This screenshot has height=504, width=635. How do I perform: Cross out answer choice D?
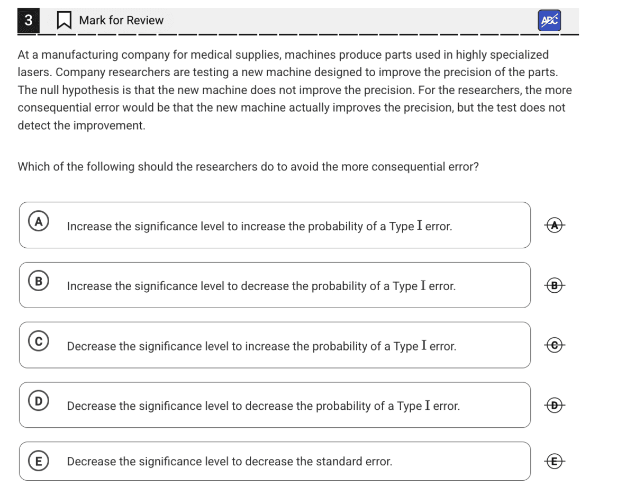pos(554,405)
